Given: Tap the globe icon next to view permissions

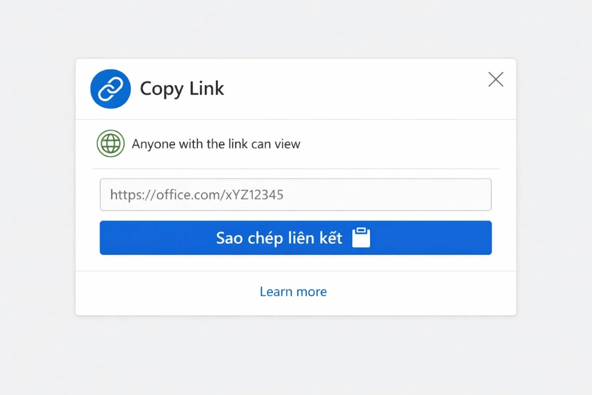Looking at the screenshot, I should [110, 143].
